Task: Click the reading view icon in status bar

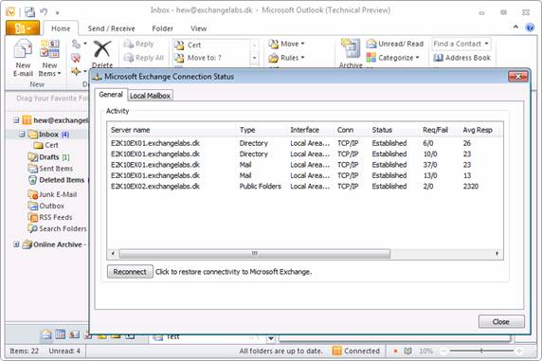Action: 407,351
